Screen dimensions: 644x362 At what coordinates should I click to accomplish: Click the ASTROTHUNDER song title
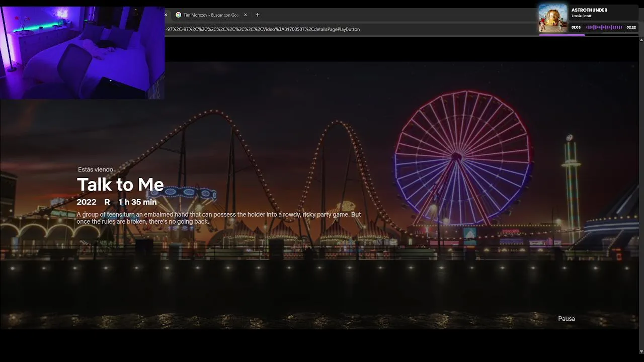tap(589, 10)
